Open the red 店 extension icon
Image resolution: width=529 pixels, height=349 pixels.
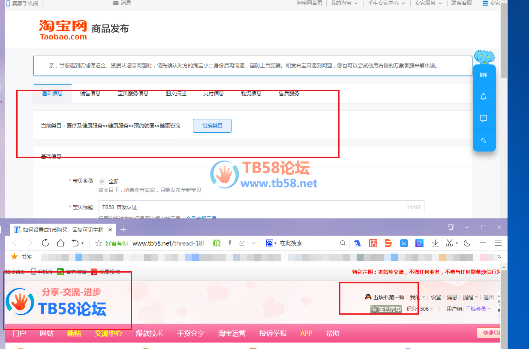(x=373, y=243)
